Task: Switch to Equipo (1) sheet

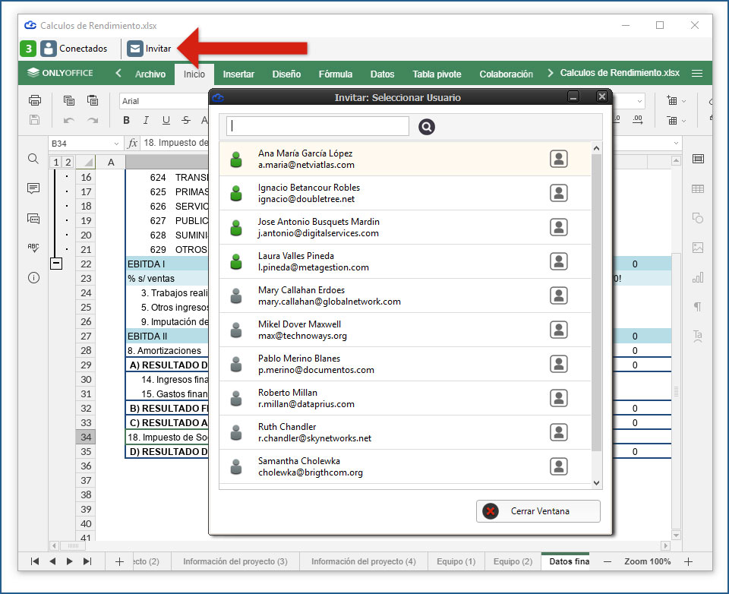Action: 456,561
